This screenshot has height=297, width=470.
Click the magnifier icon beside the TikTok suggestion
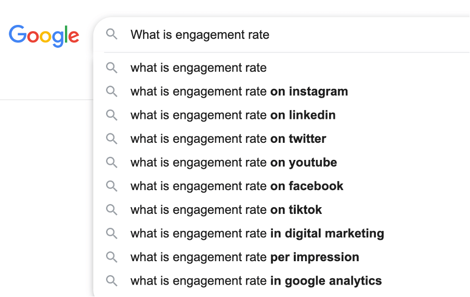click(112, 210)
